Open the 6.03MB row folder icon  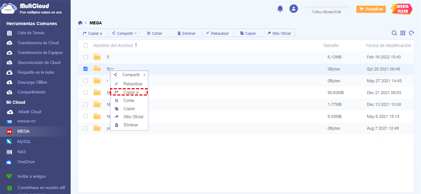[x=97, y=116]
